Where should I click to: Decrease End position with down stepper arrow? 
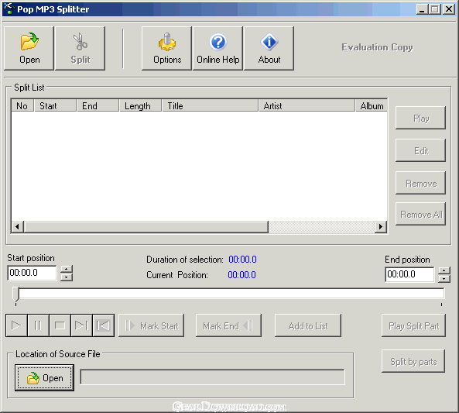click(x=444, y=279)
